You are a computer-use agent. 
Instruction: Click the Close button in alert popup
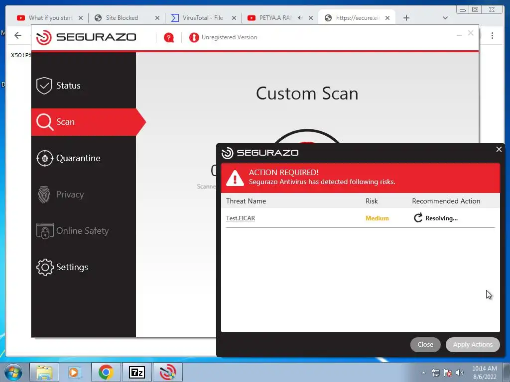[x=425, y=345]
